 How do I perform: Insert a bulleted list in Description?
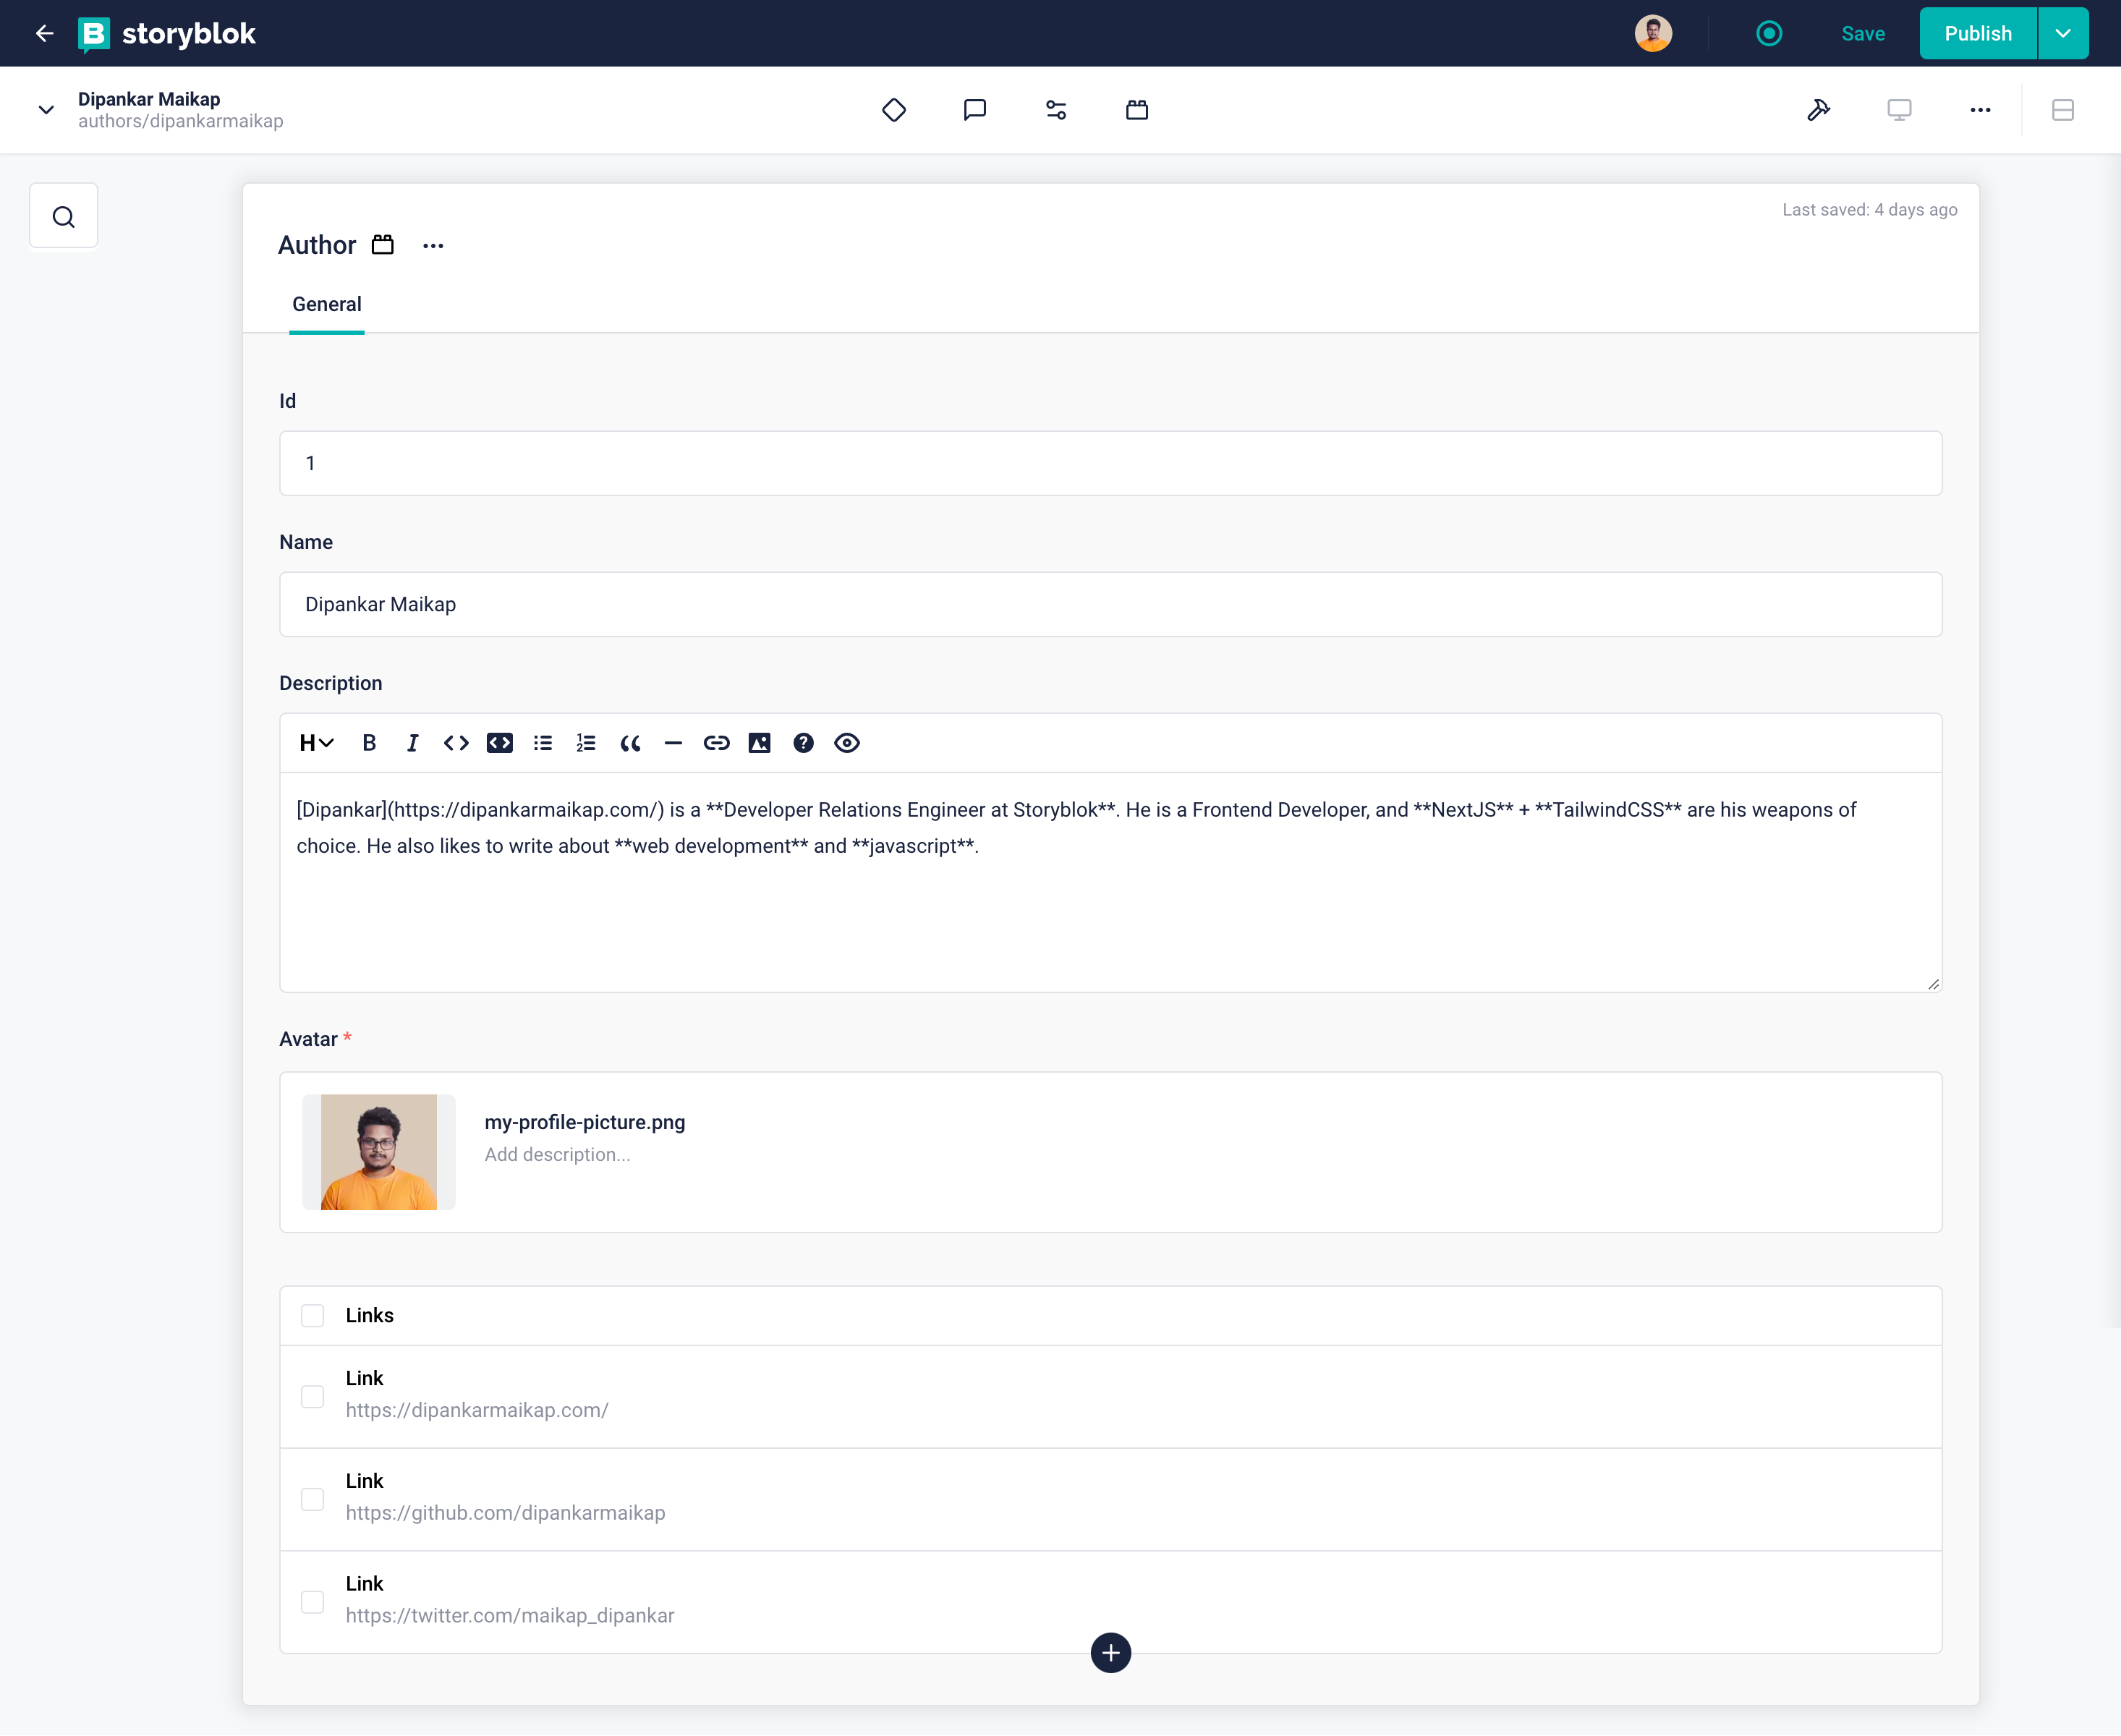[x=543, y=743]
